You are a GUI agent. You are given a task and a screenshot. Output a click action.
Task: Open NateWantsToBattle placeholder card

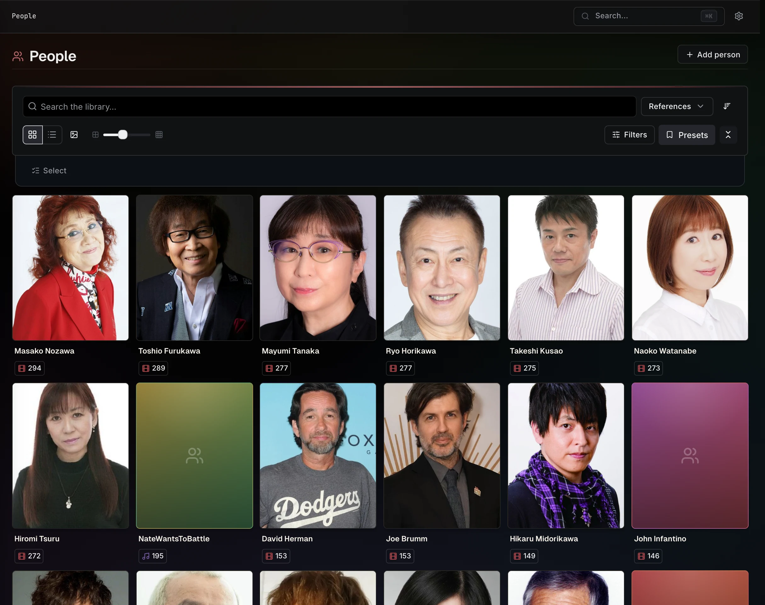(194, 456)
